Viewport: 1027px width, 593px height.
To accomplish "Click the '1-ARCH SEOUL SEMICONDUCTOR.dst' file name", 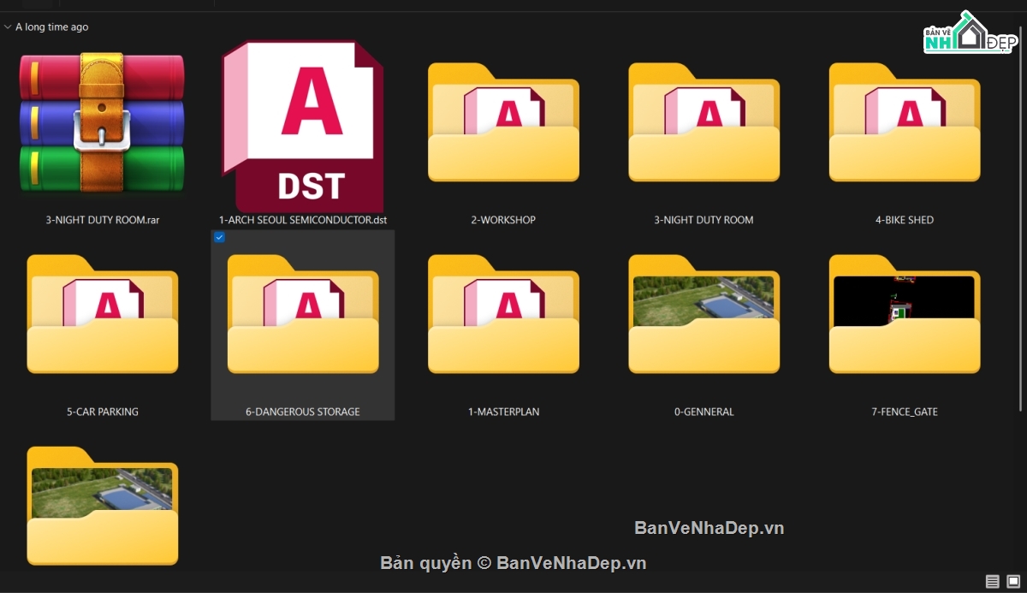I will 303,220.
